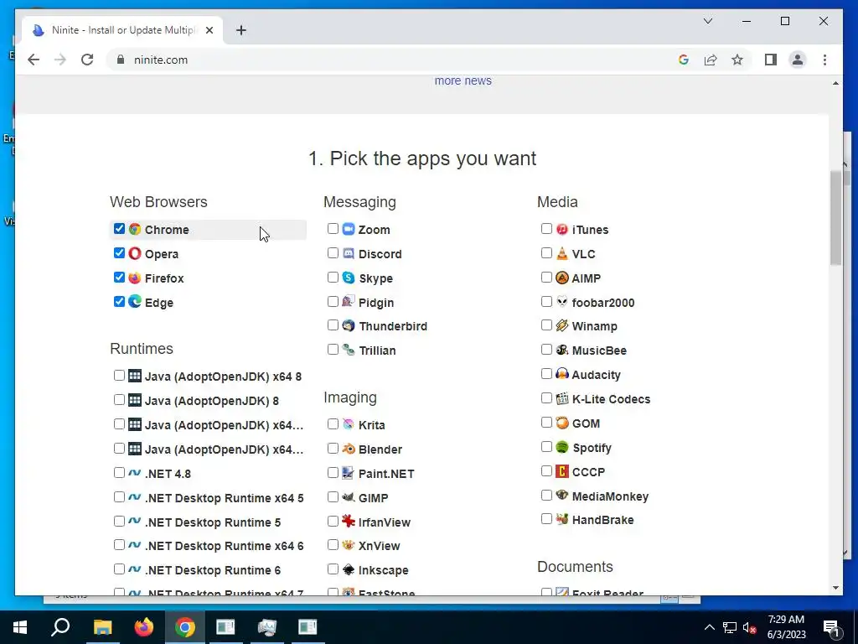Image resolution: width=858 pixels, height=644 pixels.
Task: Click the Blender icon
Action: click(x=349, y=449)
